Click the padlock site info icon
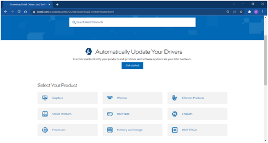 click(34, 12)
